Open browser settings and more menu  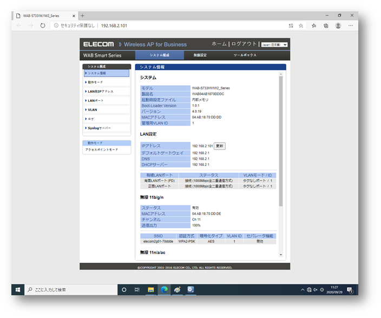tap(350, 25)
